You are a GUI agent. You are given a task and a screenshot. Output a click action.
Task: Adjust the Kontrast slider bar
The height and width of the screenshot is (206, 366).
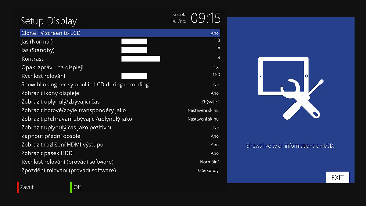point(141,59)
